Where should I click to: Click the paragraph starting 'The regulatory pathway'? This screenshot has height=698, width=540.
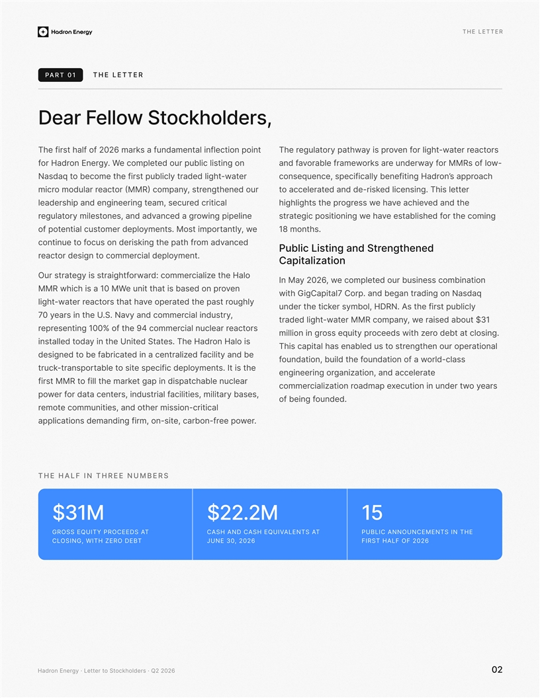390,189
